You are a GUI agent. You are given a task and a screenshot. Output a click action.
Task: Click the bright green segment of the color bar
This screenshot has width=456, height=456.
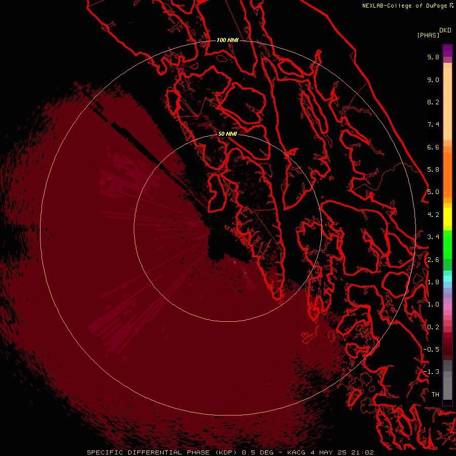point(447,244)
